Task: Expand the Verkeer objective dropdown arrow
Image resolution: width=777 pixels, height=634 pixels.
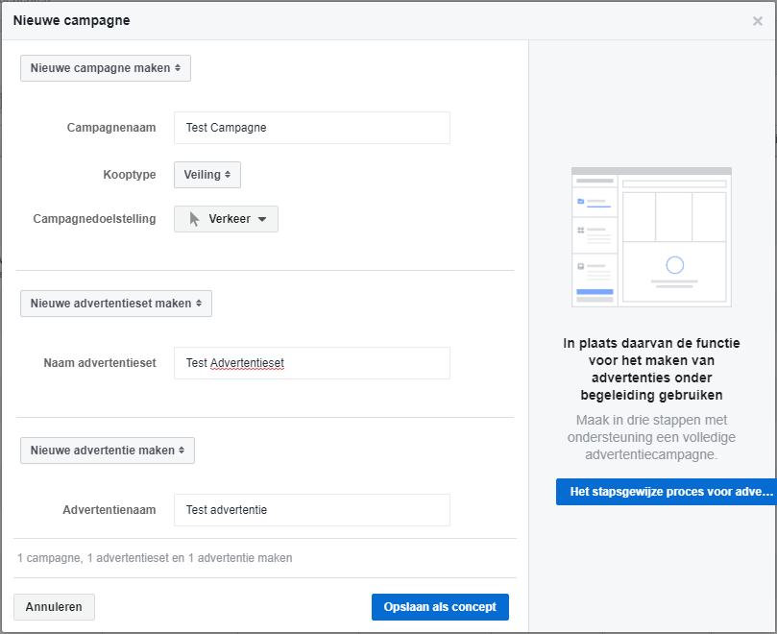Action: pyautogui.click(x=262, y=219)
